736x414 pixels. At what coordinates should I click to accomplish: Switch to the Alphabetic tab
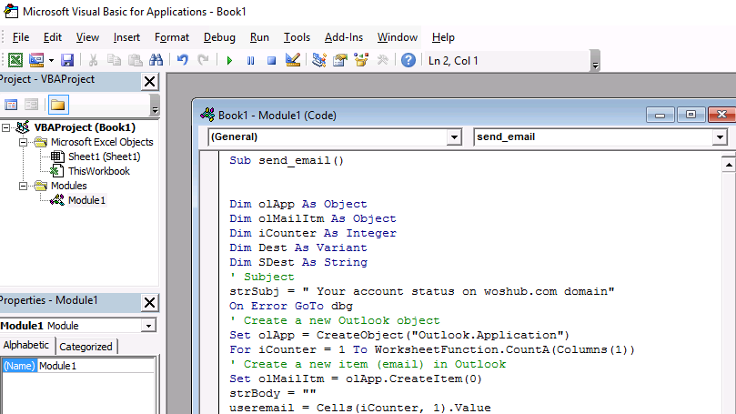(x=26, y=346)
